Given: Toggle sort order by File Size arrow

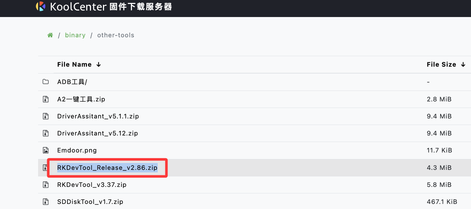Looking at the screenshot, I should click(x=463, y=64).
